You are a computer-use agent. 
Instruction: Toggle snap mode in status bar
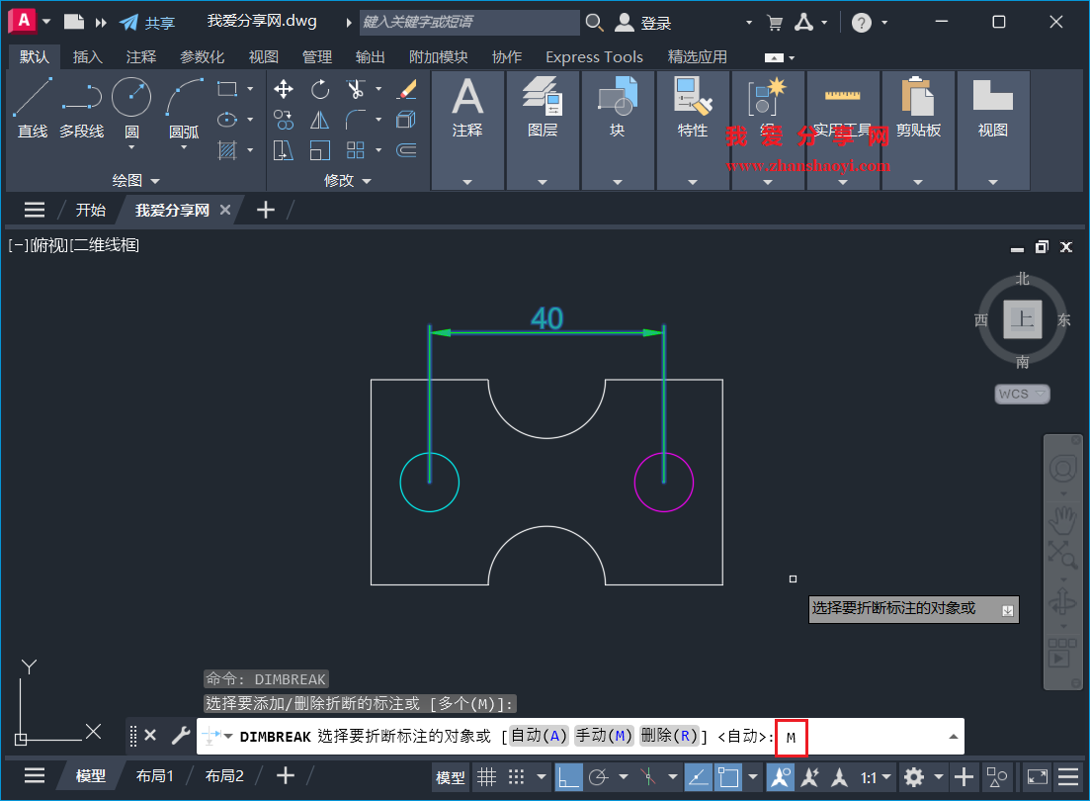[516, 777]
